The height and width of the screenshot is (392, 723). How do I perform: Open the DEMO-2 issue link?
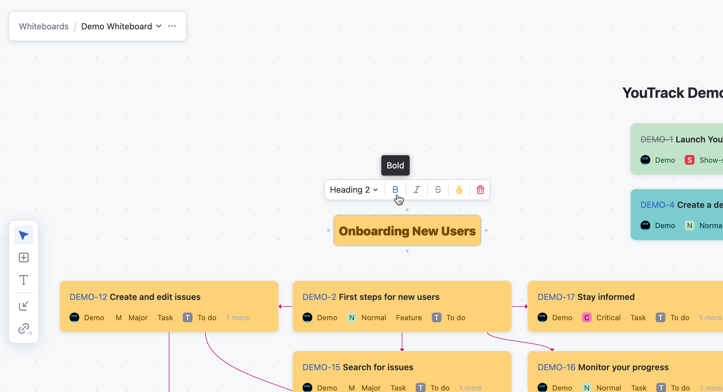pyautogui.click(x=319, y=297)
